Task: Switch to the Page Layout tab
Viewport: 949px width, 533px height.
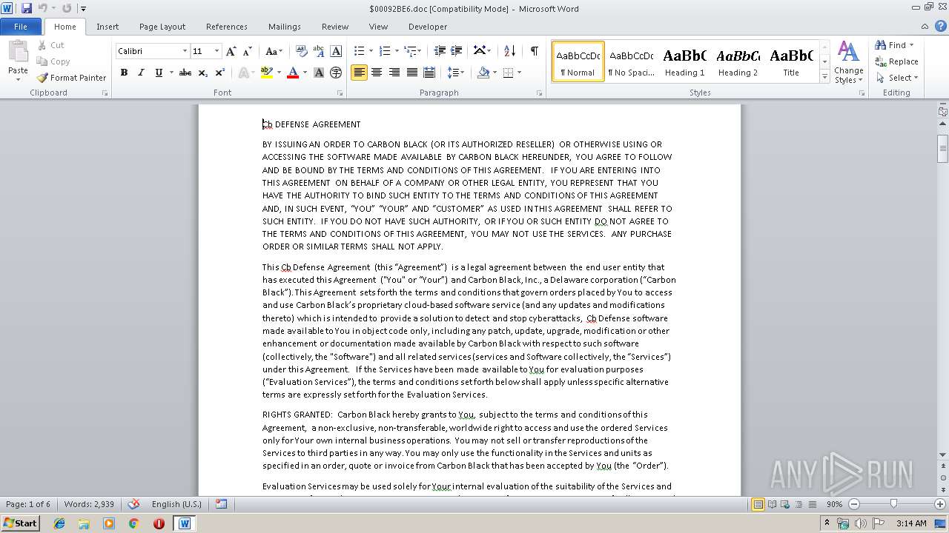Action: coord(162,27)
